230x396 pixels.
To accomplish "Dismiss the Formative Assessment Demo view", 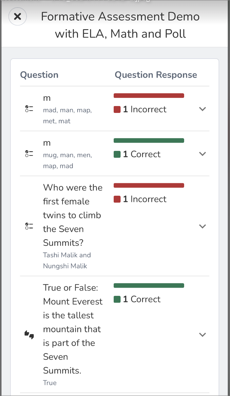I will (x=17, y=16).
